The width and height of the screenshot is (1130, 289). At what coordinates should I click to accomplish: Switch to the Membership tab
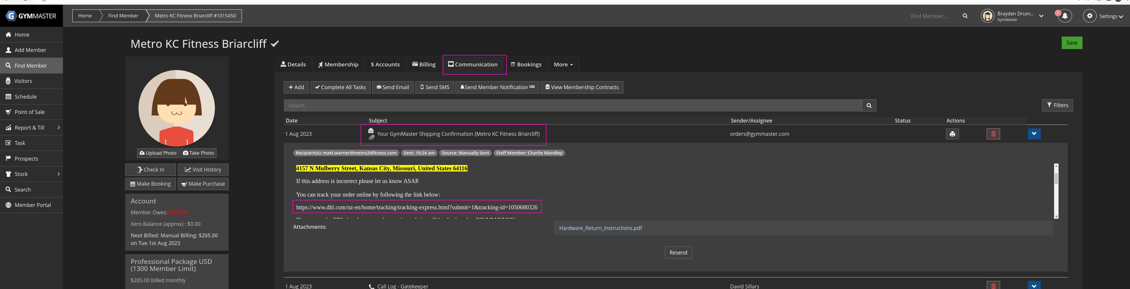[x=338, y=64]
